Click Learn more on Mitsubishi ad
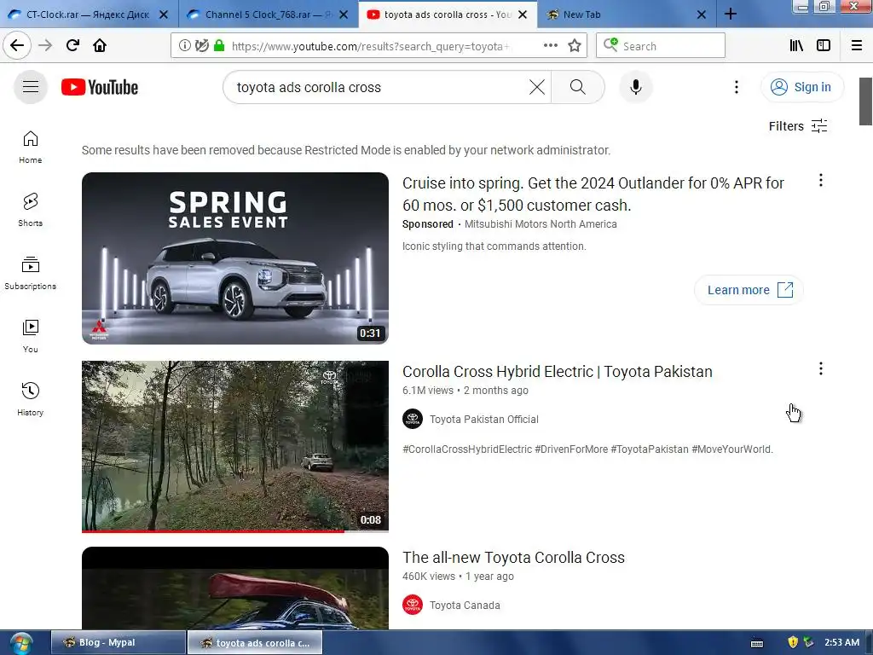Image resolution: width=873 pixels, height=655 pixels. (x=749, y=290)
